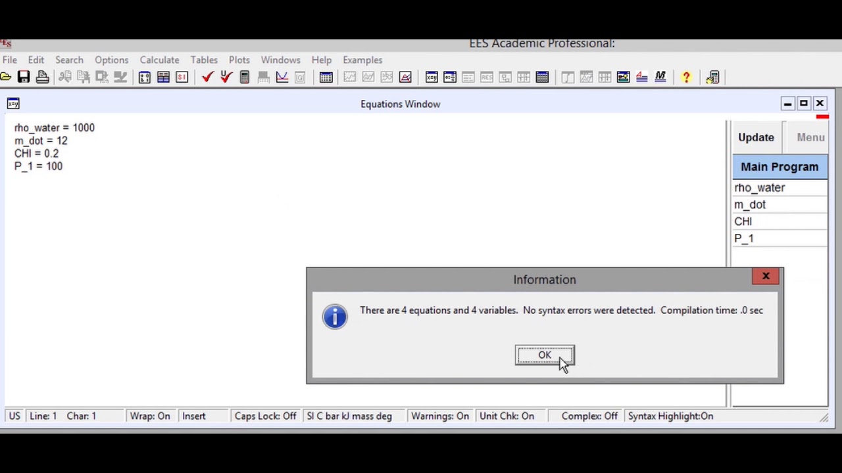
Task: Show the Equations Window x=y icon
Action: click(x=432, y=78)
